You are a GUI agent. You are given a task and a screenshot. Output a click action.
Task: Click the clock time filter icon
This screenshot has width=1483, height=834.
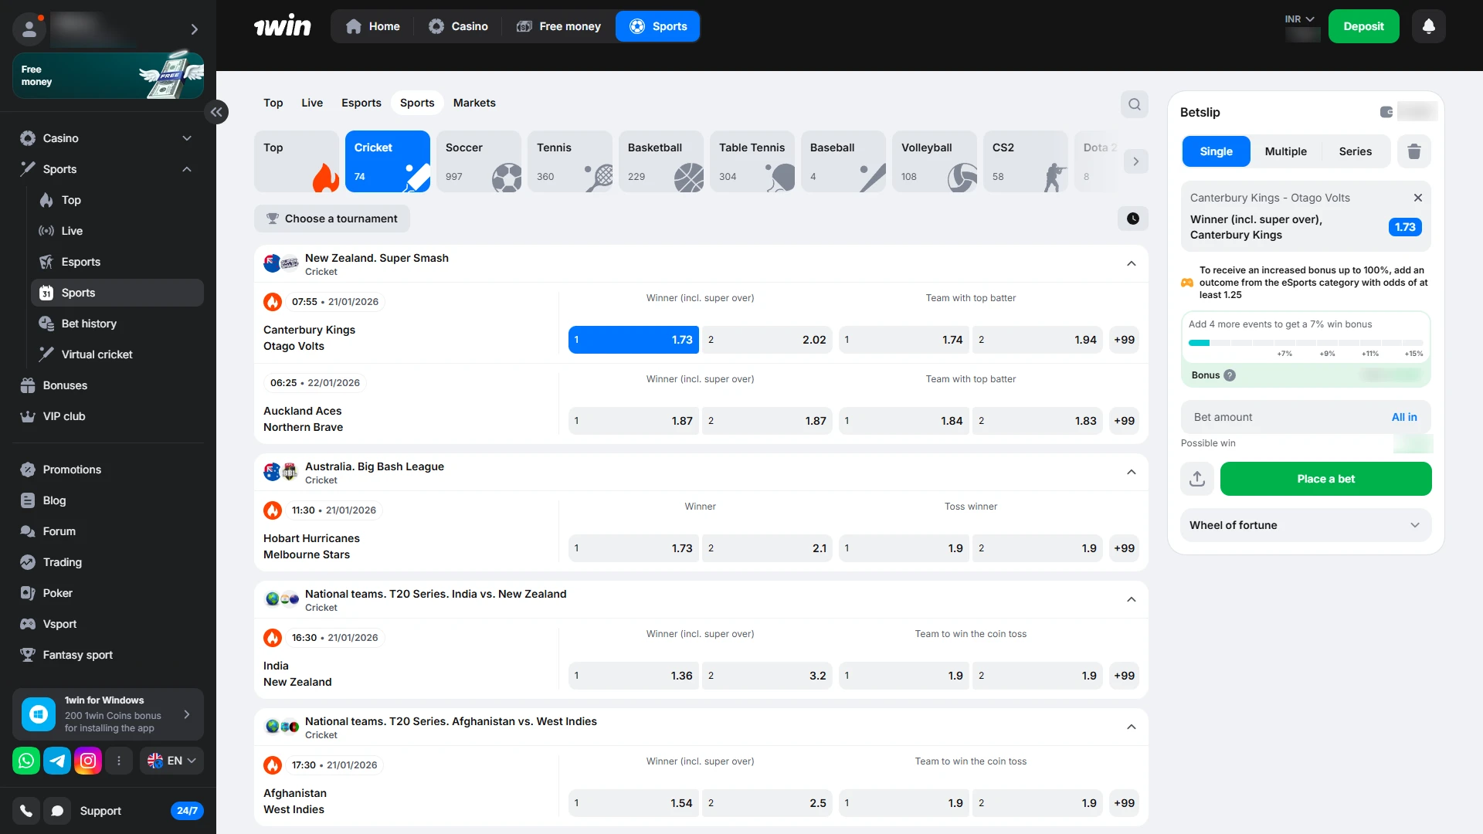click(1132, 219)
